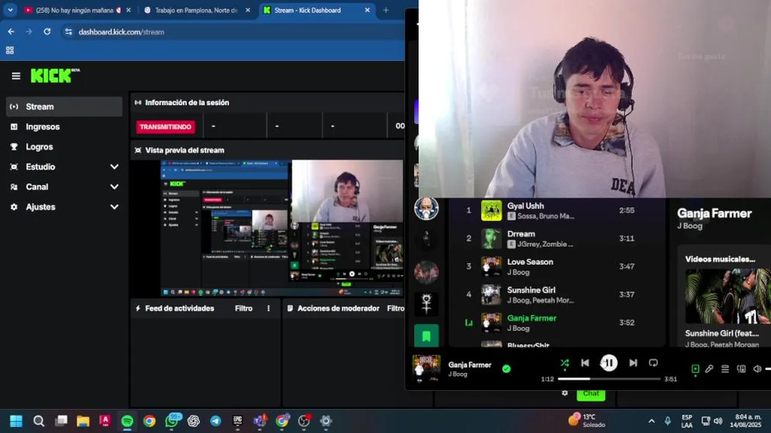Image resolution: width=771 pixels, height=433 pixels.
Task: Click the Gyal Ushh album cover
Action: pyautogui.click(x=492, y=210)
